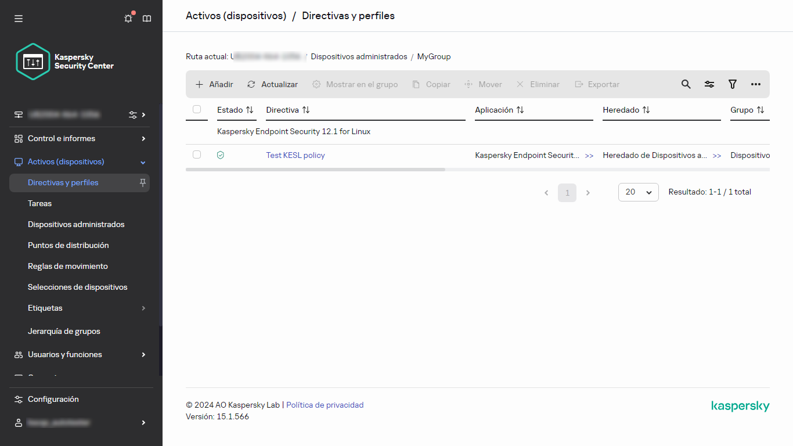Collapse the sidebar with the hamburger icon
The image size is (793, 446).
19,18
